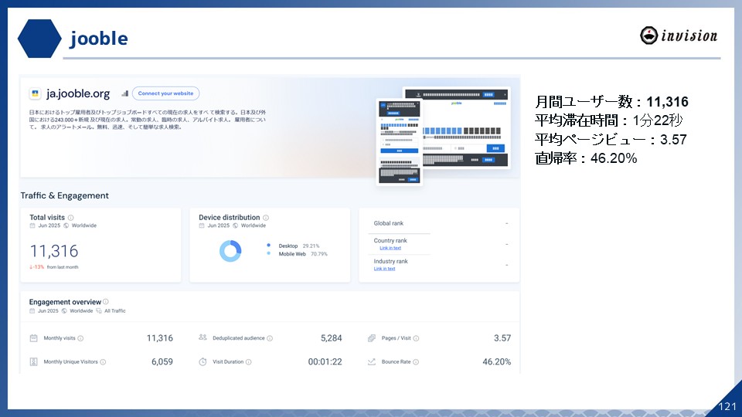The width and height of the screenshot is (742, 417).
Task: Click the Monthly visits info icon
Action: point(80,338)
